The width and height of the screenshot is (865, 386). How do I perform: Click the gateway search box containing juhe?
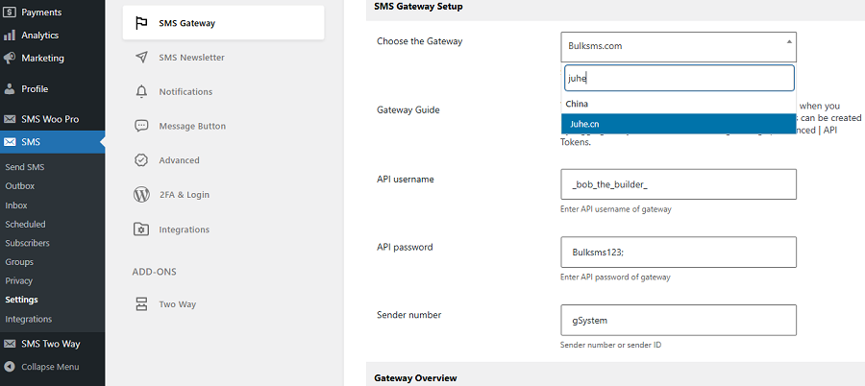(680, 79)
